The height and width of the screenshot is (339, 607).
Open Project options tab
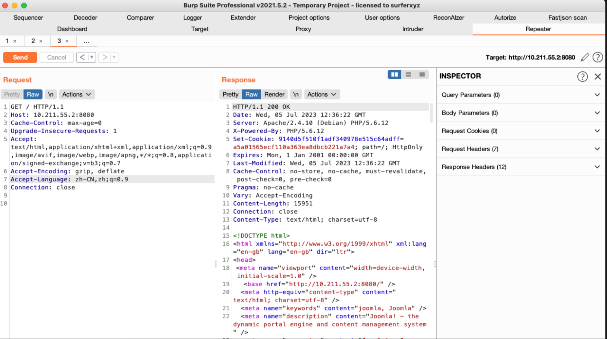pyautogui.click(x=309, y=18)
